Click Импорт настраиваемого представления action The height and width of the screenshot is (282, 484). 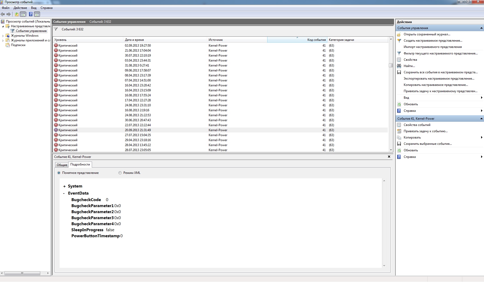pos(432,47)
